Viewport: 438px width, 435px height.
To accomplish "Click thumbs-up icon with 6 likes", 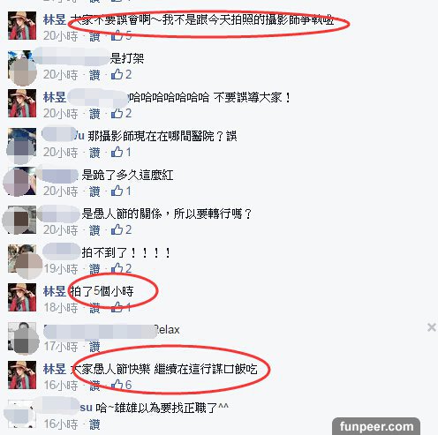I will pyautogui.click(x=117, y=385).
